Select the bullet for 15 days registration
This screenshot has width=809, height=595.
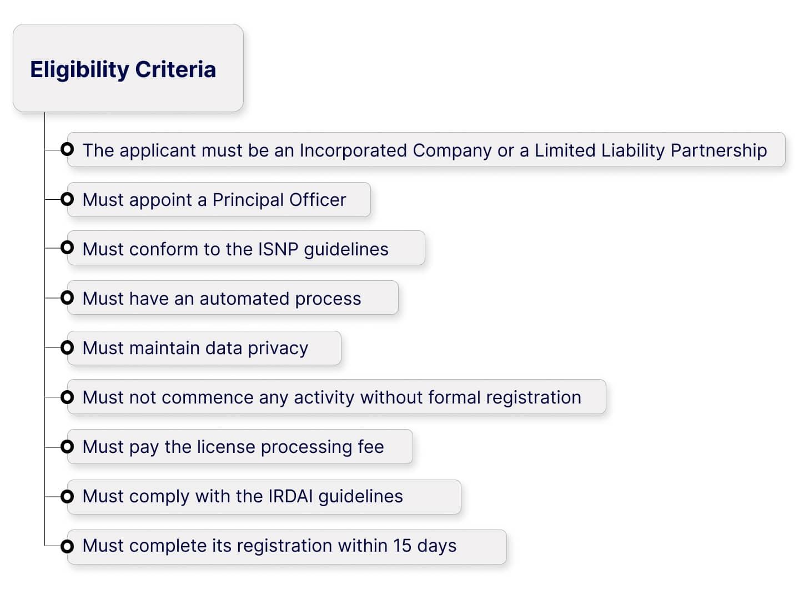tap(67, 546)
